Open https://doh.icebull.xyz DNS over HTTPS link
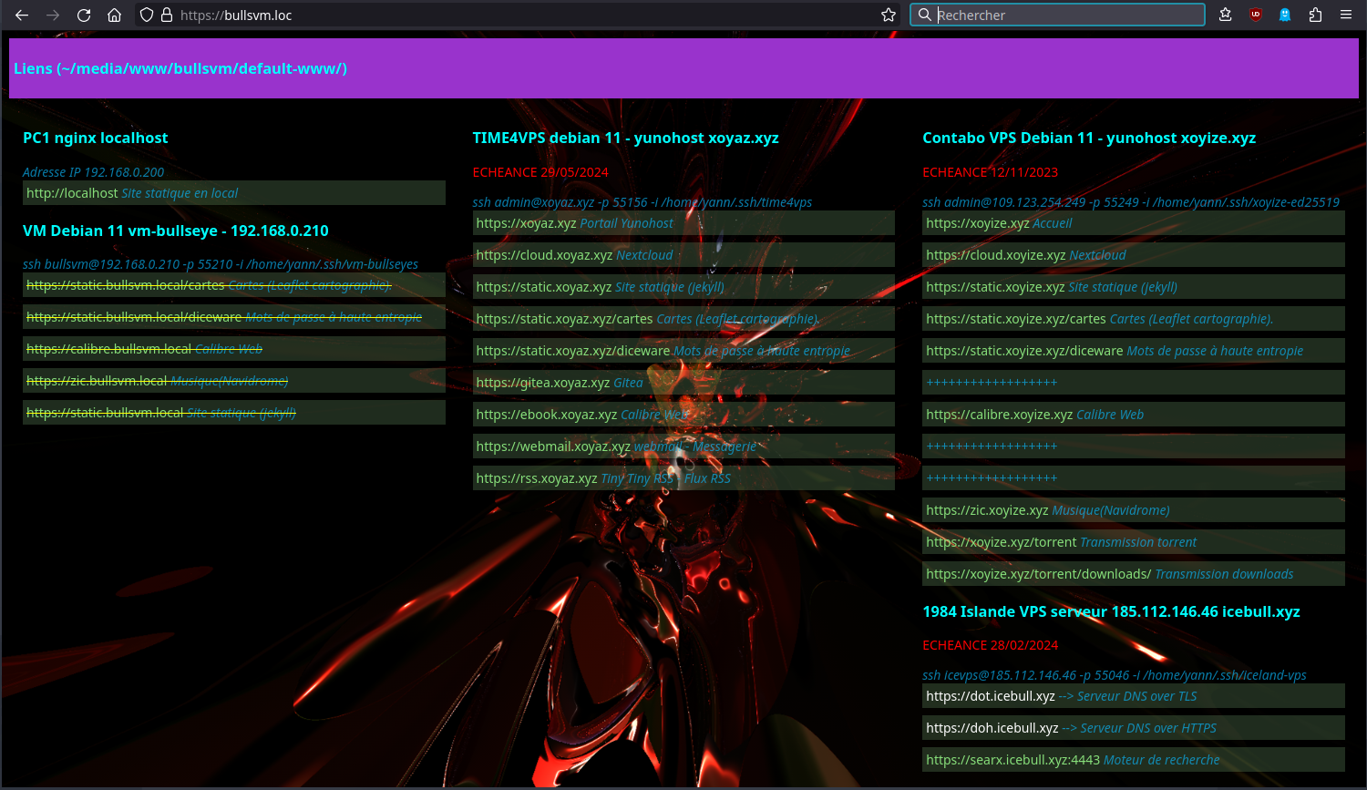Image resolution: width=1367 pixels, height=790 pixels. [992, 728]
